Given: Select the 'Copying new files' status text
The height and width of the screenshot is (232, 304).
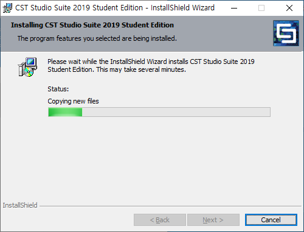Looking at the screenshot, I should [73, 101].
